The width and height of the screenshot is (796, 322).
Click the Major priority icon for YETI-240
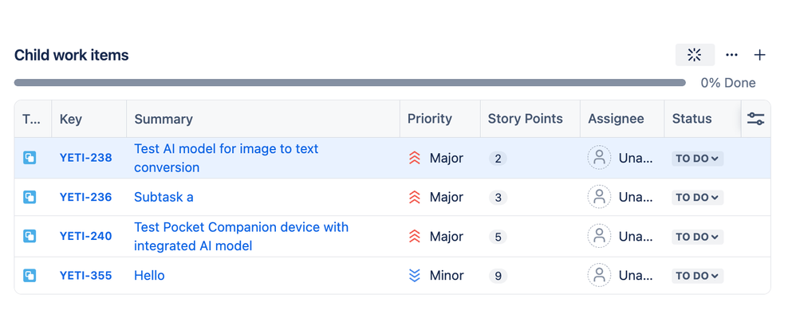click(x=414, y=237)
